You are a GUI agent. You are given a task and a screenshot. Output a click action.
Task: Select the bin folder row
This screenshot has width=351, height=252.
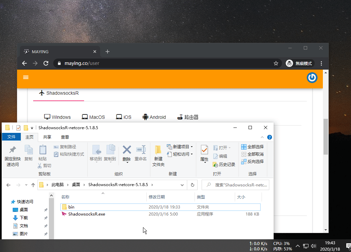point(160,207)
